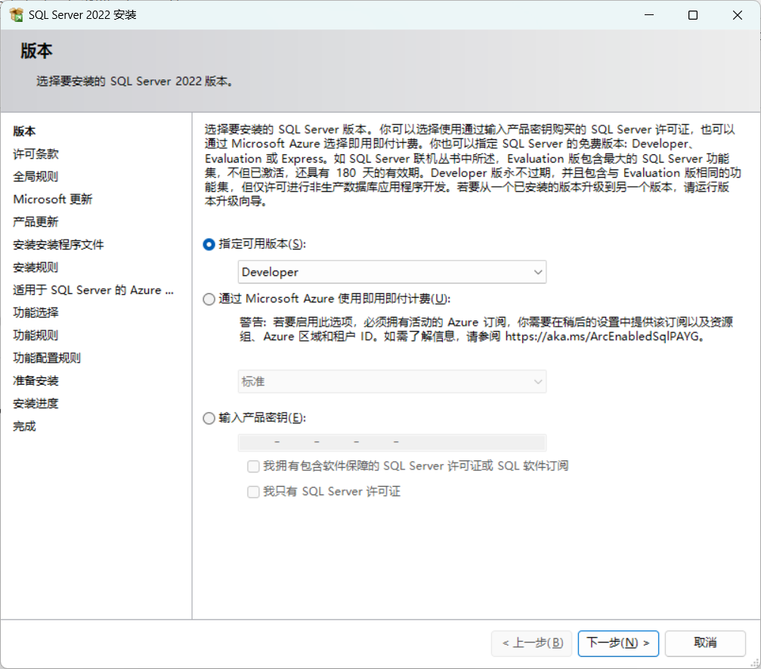This screenshot has height=669, width=761.
Task: Expand the Developer version selector arrow
Action: [x=537, y=271]
